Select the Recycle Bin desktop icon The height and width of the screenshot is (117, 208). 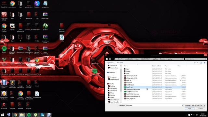tap(4, 4)
